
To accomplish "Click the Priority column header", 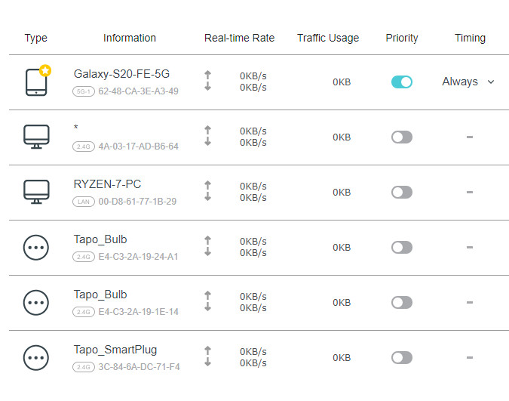I will (x=401, y=38).
